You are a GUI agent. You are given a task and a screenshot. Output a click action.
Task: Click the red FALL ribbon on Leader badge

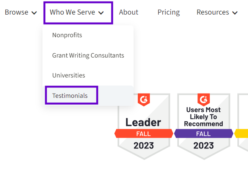(144, 133)
